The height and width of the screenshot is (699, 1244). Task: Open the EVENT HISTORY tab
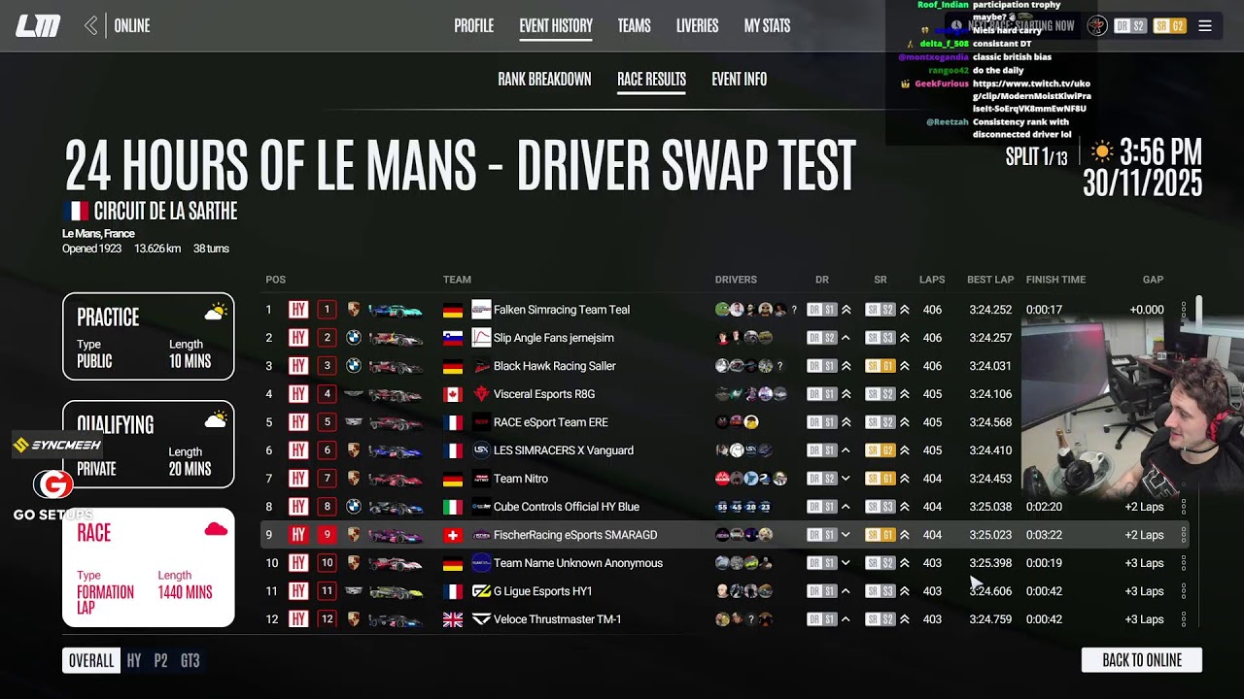(556, 26)
